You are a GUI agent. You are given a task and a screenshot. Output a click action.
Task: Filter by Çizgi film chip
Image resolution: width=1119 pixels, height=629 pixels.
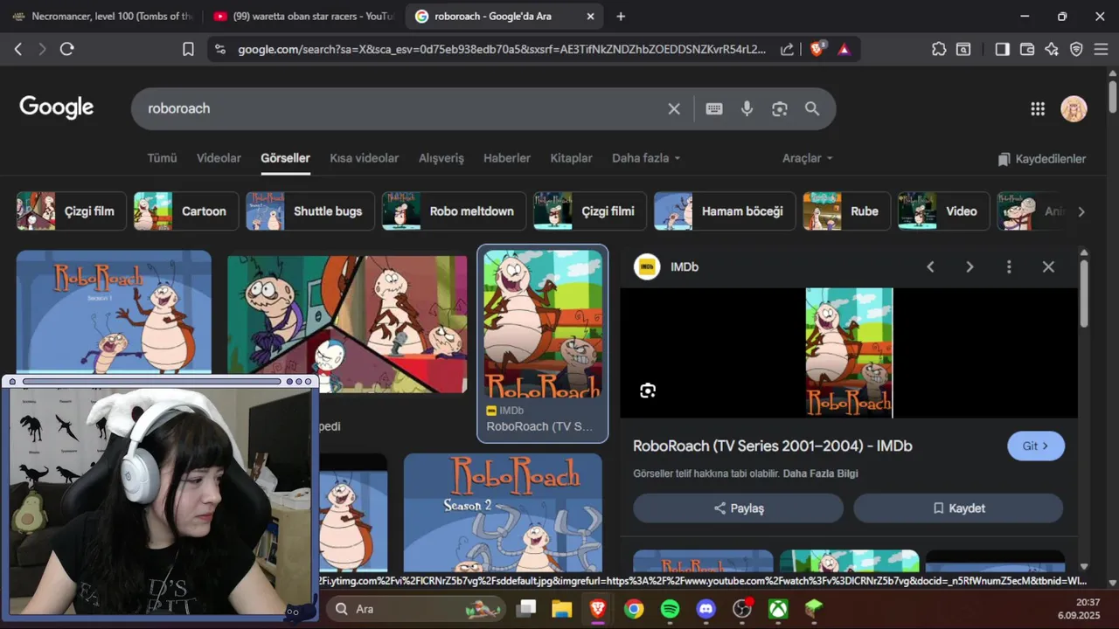[x=72, y=211]
